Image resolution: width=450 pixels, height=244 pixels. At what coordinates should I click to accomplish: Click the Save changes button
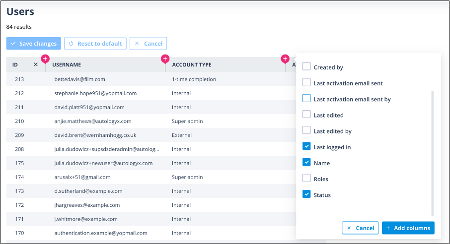click(x=34, y=44)
